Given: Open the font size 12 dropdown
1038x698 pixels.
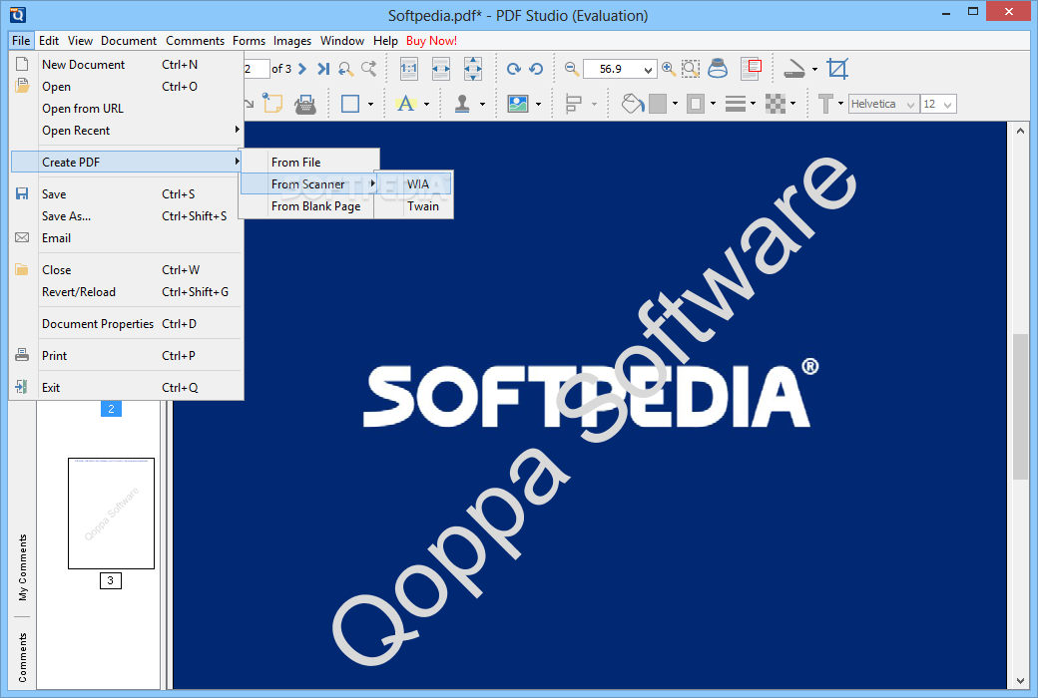Looking at the screenshot, I should pyautogui.click(x=938, y=104).
